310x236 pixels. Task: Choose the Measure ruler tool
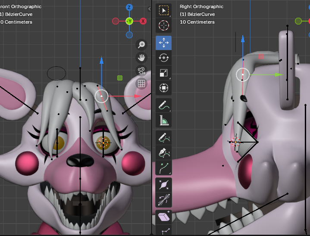[164, 120]
